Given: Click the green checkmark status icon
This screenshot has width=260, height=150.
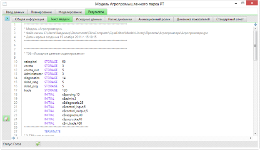Looking at the screenshot, I should coord(38,144).
